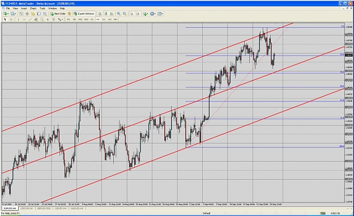Open the Terminal panel icon
The width and height of the screenshot is (354, 216).
coord(39,14)
